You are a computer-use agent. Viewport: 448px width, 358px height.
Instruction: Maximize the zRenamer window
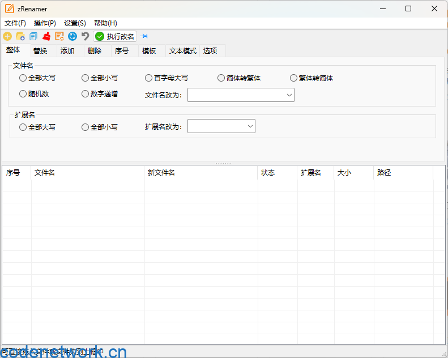(408, 9)
